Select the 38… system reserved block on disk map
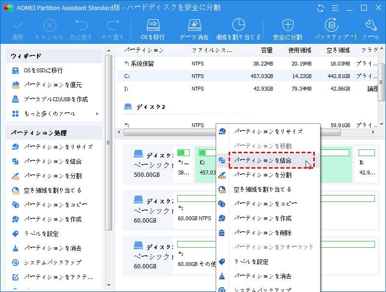 click(x=183, y=164)
